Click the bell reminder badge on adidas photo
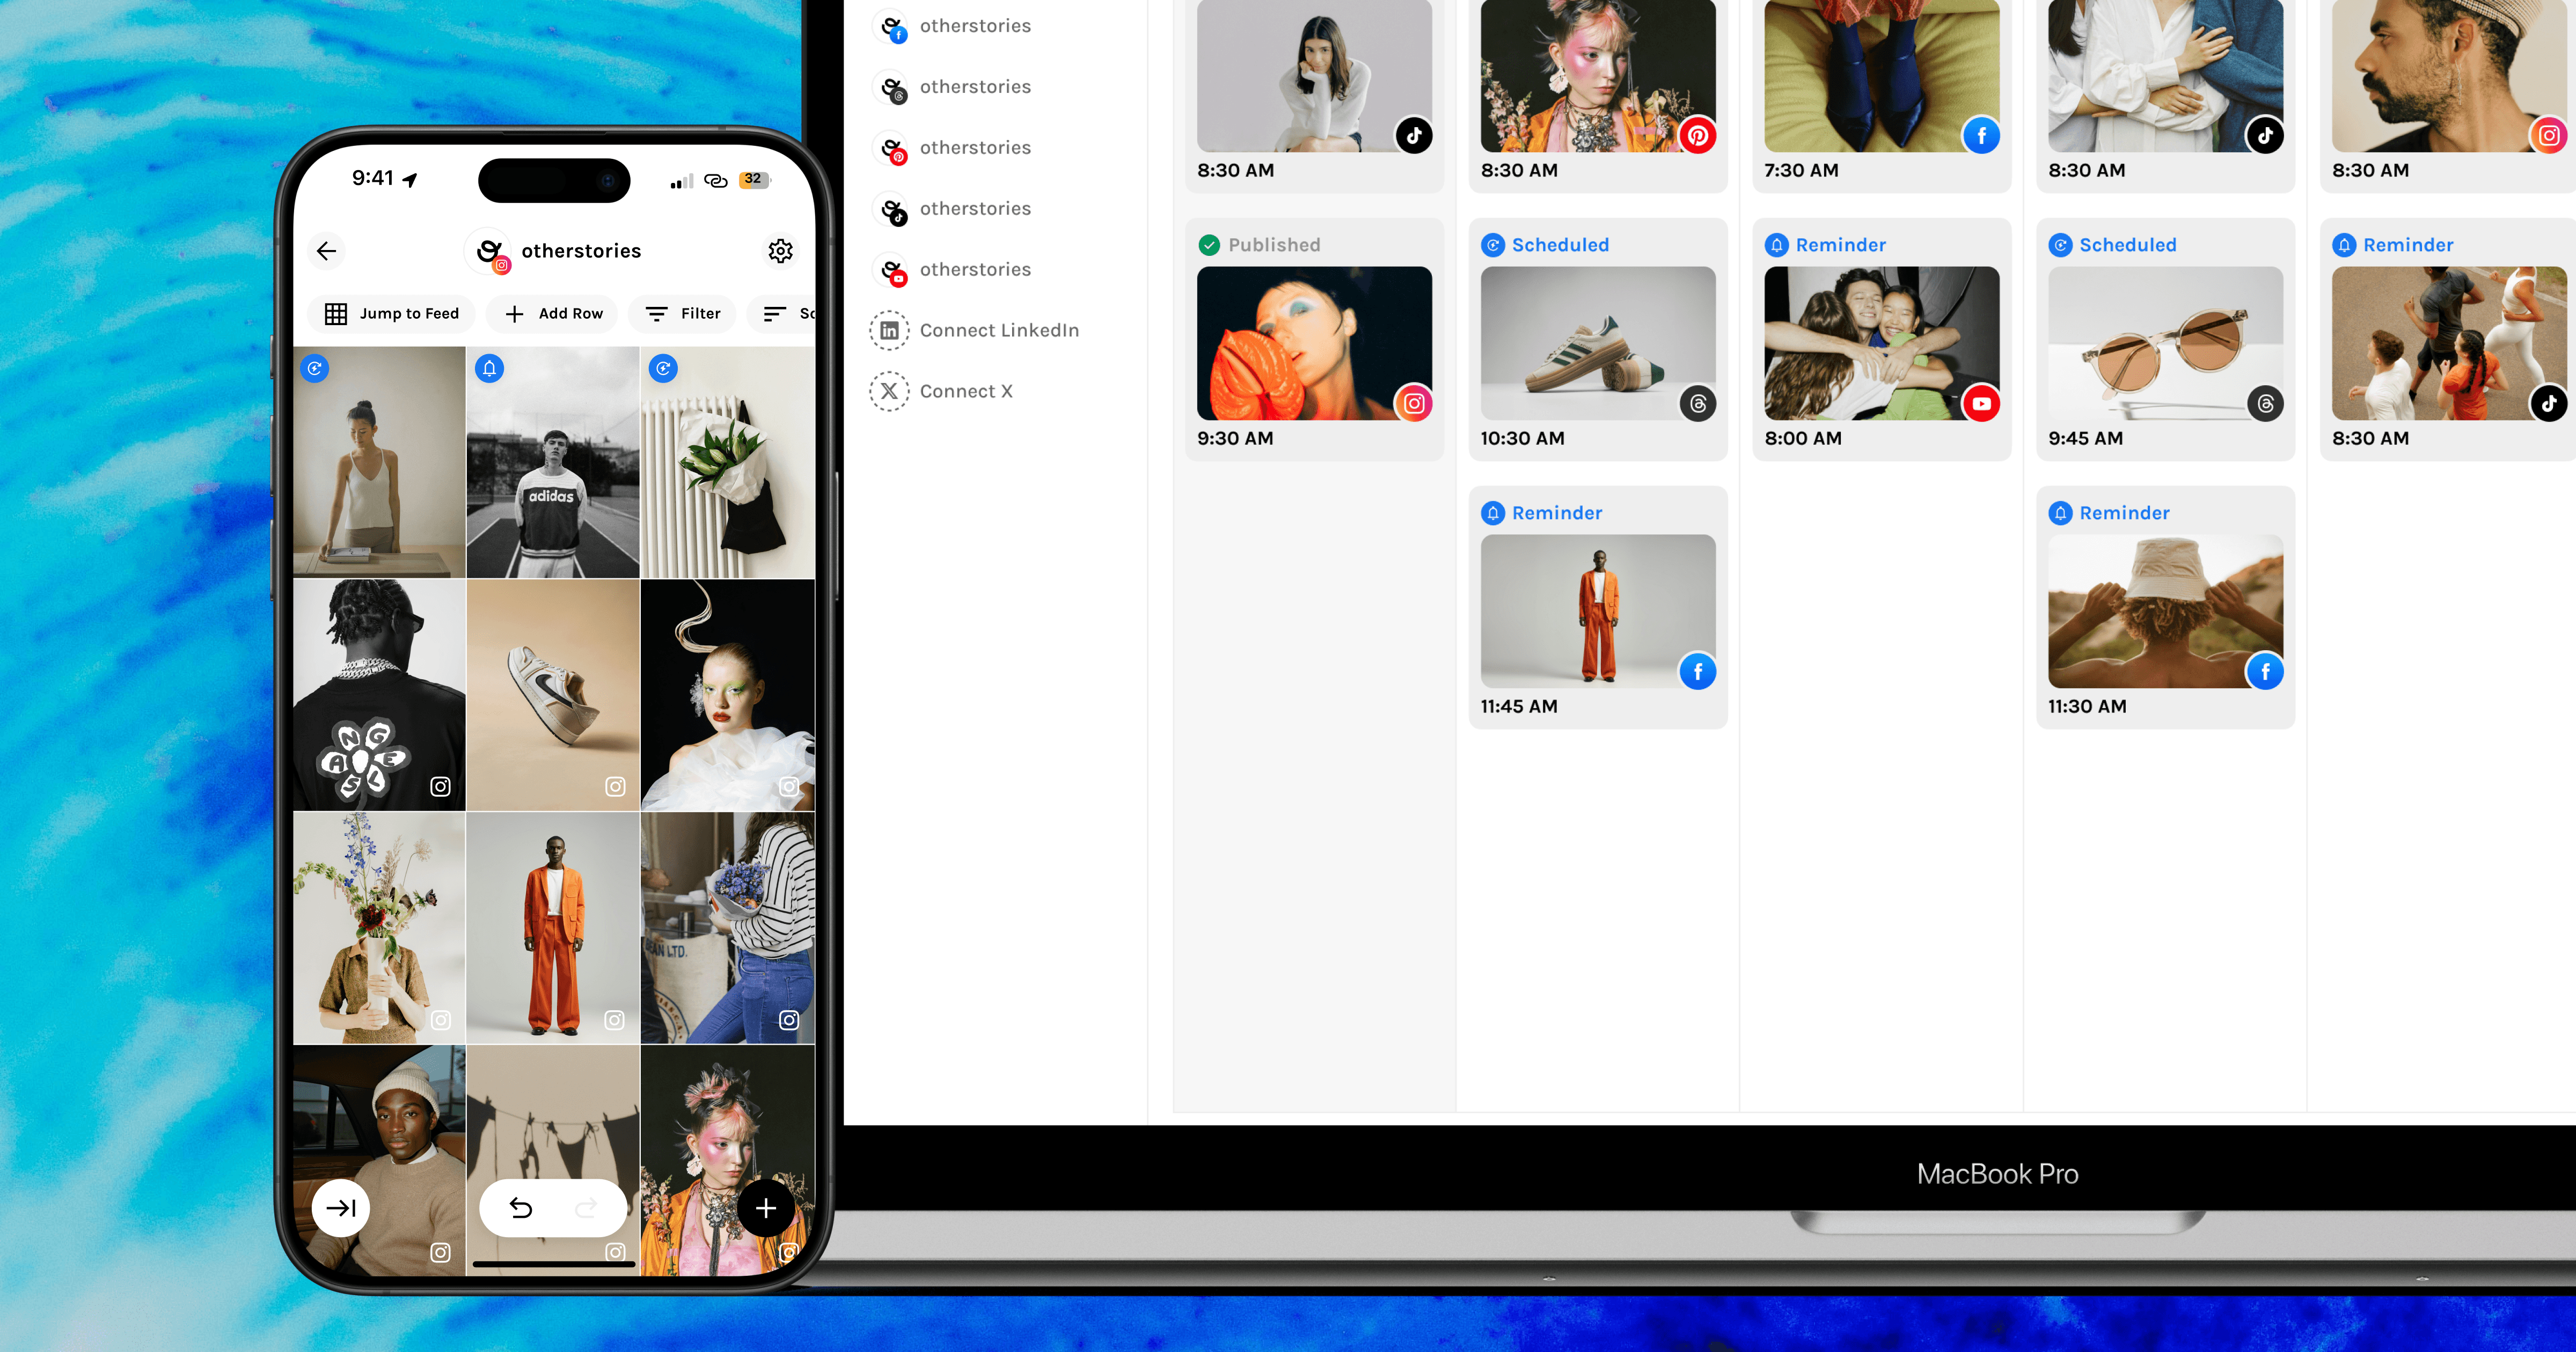Image resolution: width=2576 pixels, height=1352 pixels. [x=489, y=369]
